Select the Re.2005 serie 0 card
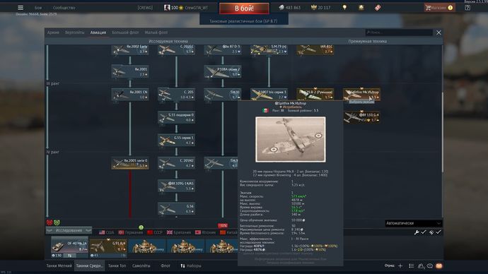Image resolution: width=488 pixels, height=274 pixels. pyautogui.click(x=130, y=163)
